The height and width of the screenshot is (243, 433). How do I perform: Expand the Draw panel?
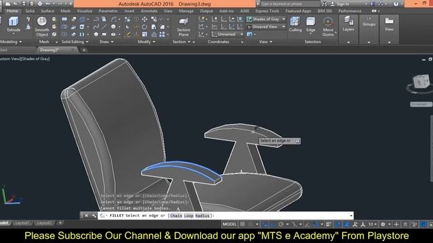(106, 42)
